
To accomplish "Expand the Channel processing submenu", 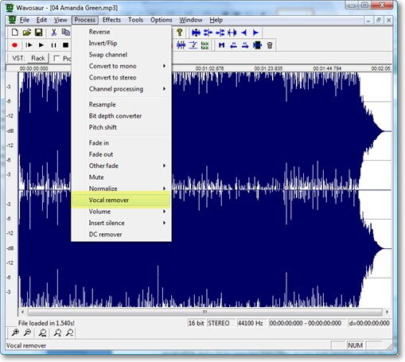I will (122, 89).
